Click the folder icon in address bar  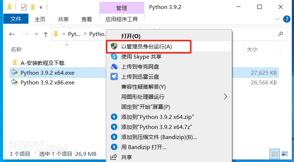56,34
